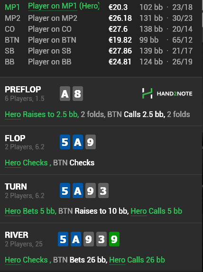Click 'Hero Calls 26 bb' on river
203x272 pixels.
[x=137, y=260]
